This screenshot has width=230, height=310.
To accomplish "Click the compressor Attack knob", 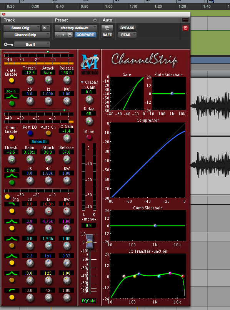I will pos(48,159).
